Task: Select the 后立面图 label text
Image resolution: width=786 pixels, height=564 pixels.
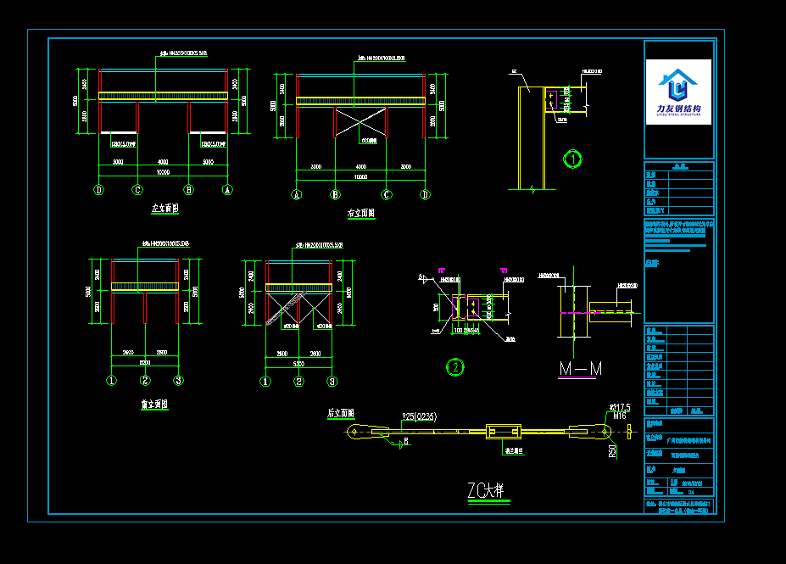Action: coord(340,414)
